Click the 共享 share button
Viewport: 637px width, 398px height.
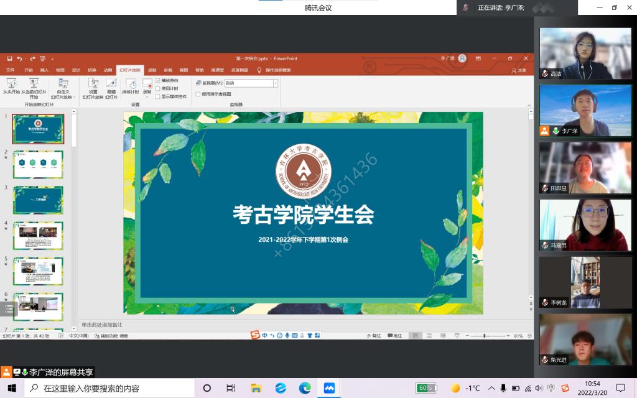click(518, 70)
